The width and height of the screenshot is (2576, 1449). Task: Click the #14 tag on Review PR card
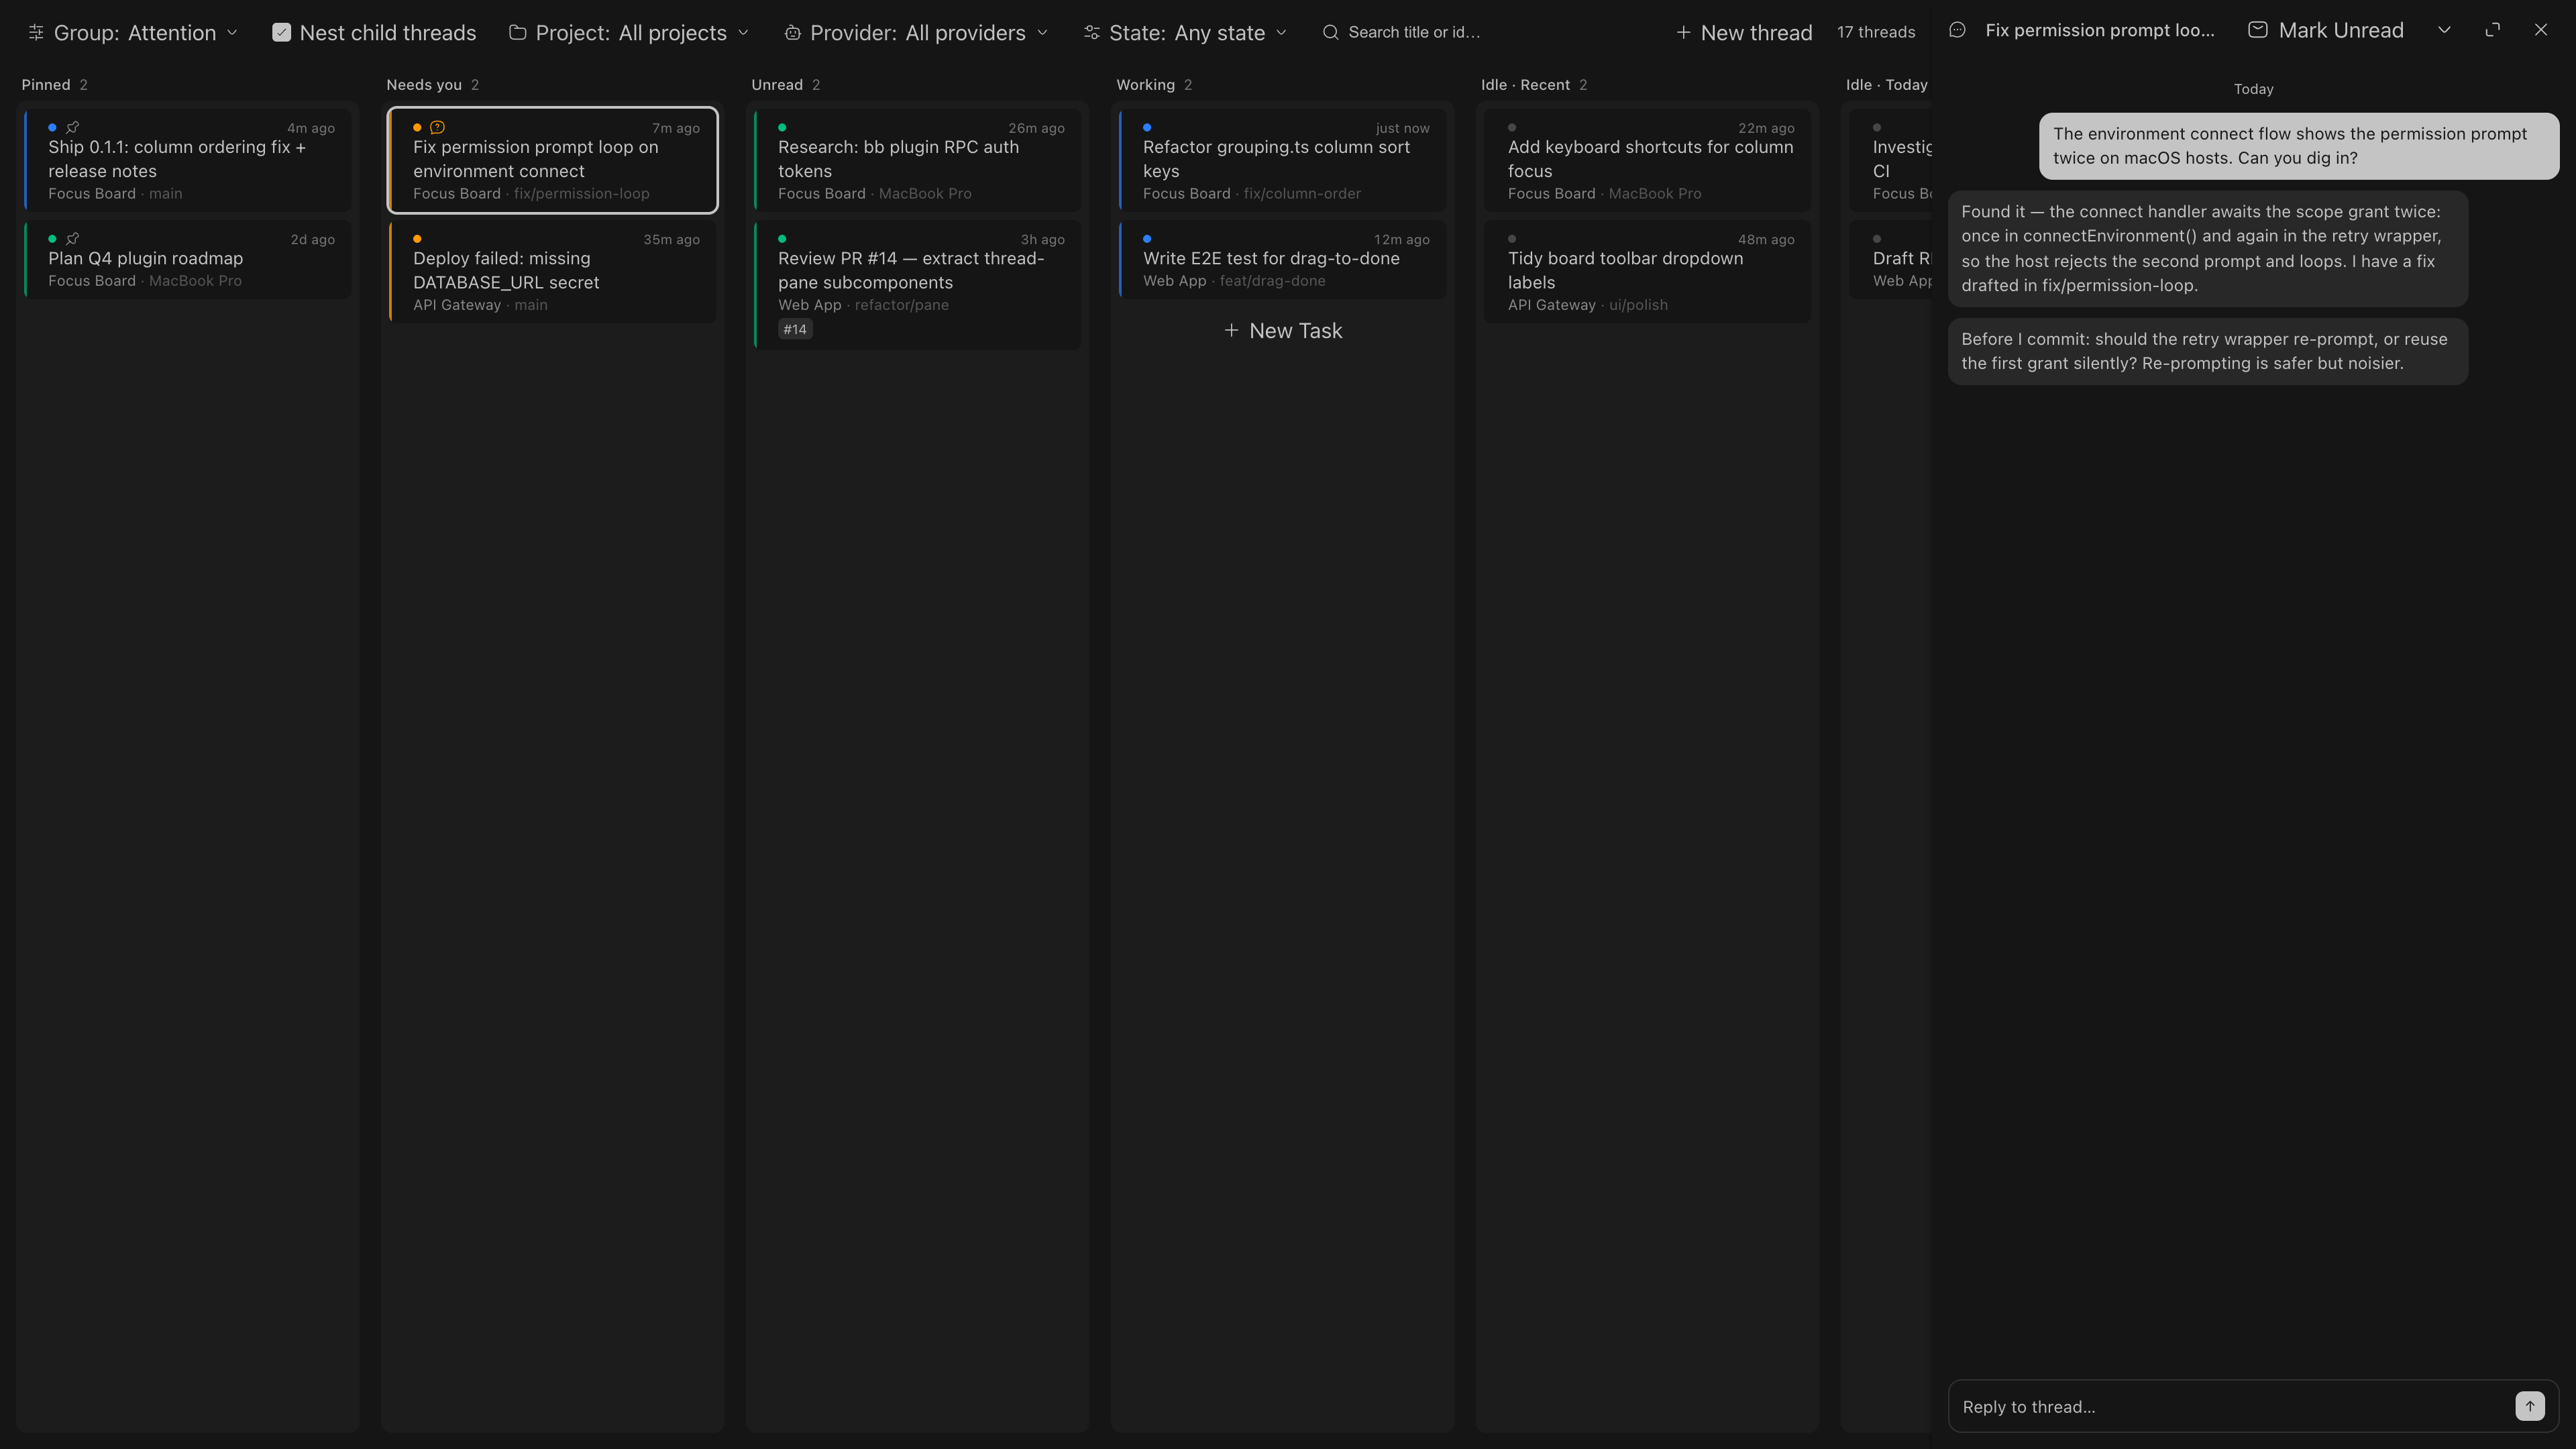(795, 329)
